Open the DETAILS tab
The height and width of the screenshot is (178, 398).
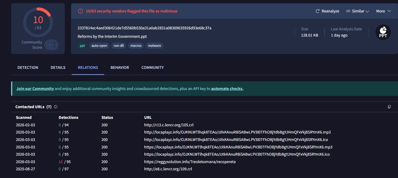[58, 67]
